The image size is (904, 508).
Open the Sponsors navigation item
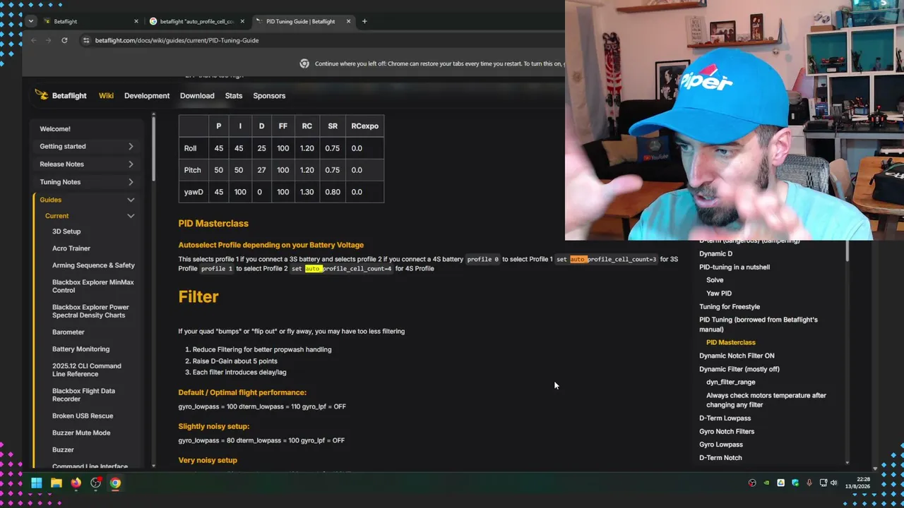tap(269, 95)
